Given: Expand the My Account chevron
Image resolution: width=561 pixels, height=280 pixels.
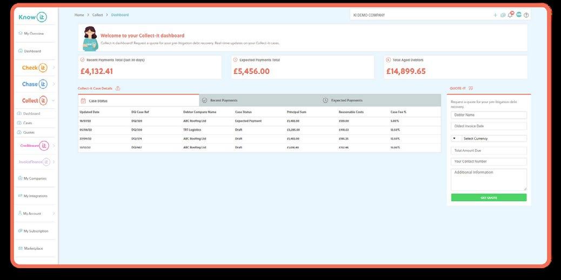Looking at the screenshot, I should (x=54, y=214).
